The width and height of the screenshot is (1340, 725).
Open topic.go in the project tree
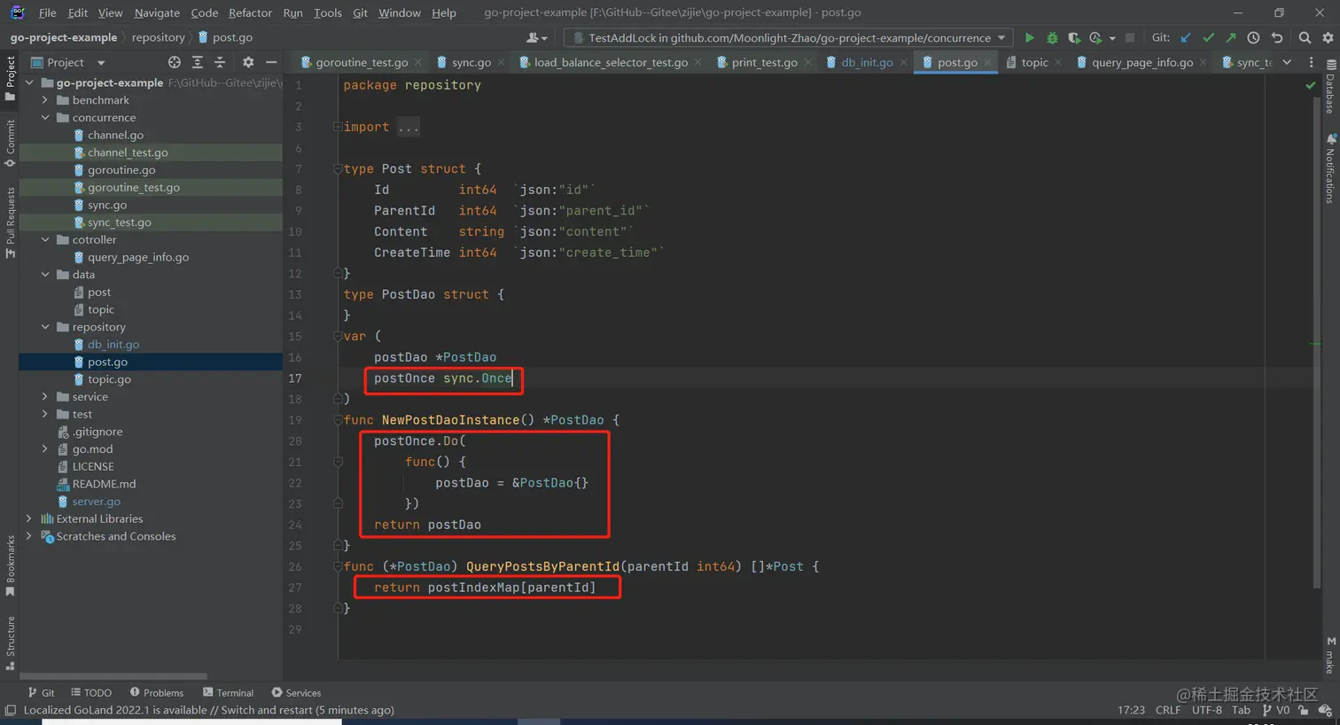109,379
